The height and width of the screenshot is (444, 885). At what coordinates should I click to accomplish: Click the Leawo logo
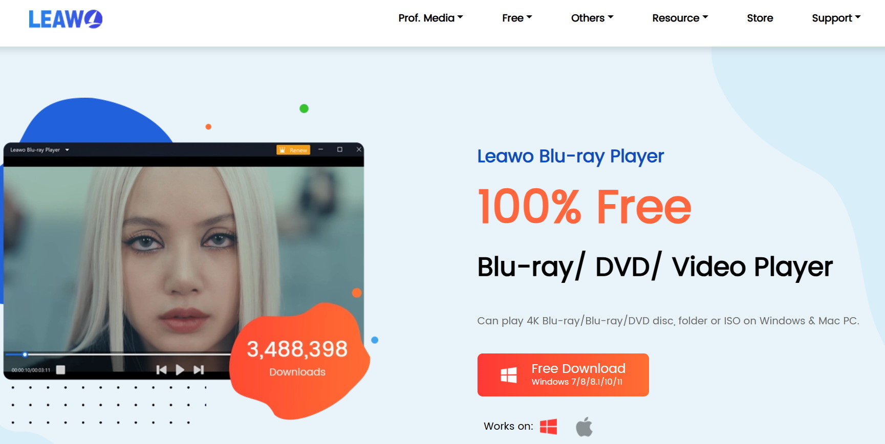[x=66, y=19]
